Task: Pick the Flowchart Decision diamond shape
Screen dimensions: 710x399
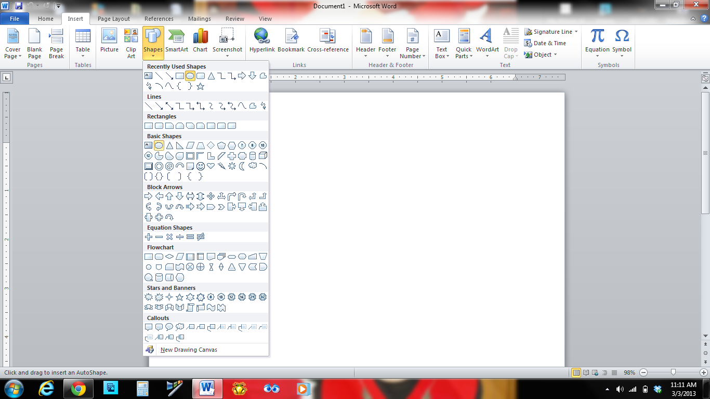Action: [169, 257]
